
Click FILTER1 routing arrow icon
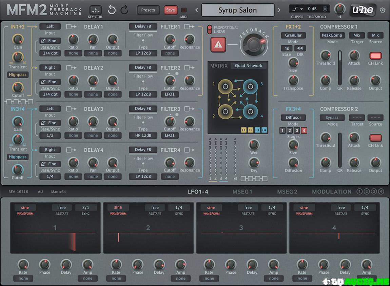click(x=190, y=26)
